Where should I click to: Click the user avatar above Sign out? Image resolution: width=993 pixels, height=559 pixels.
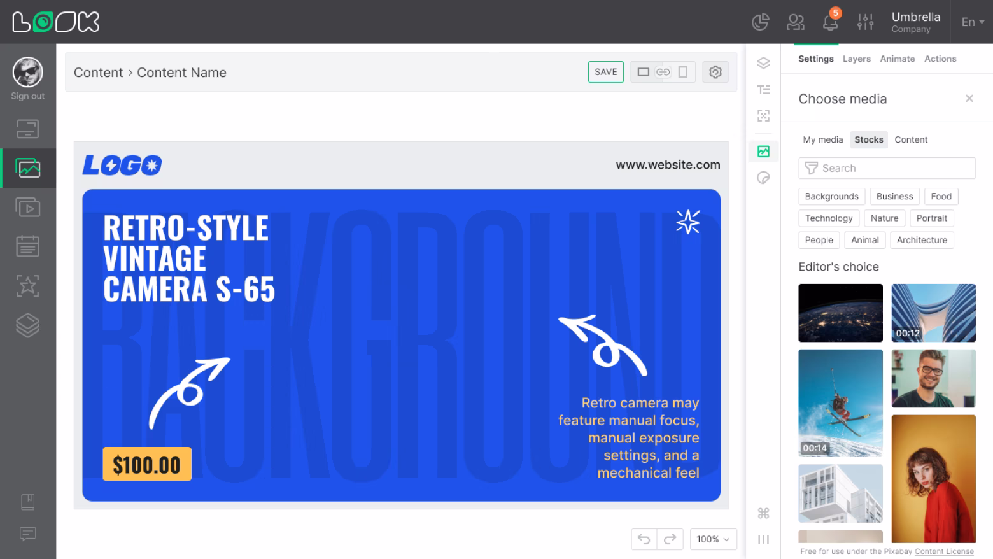(x=28, y=72)
